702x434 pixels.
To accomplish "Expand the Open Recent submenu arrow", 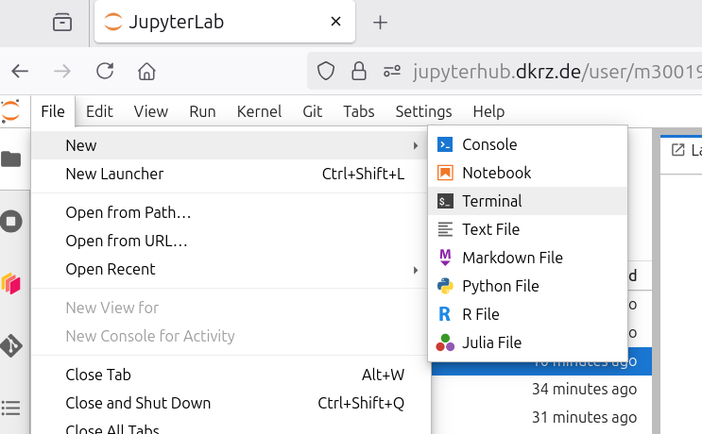I will click(x=416, y=270).
